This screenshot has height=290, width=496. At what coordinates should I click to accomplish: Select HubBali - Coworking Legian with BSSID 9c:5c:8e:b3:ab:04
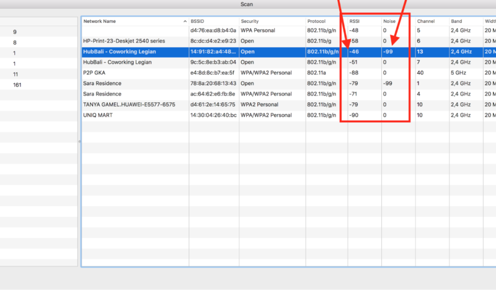coord(289,63)
